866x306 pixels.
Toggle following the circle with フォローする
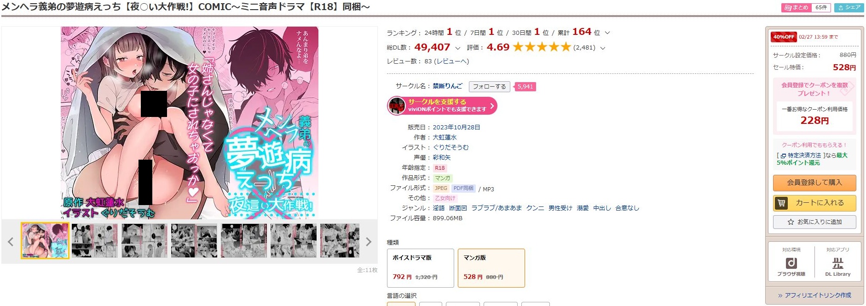(489, 86)
